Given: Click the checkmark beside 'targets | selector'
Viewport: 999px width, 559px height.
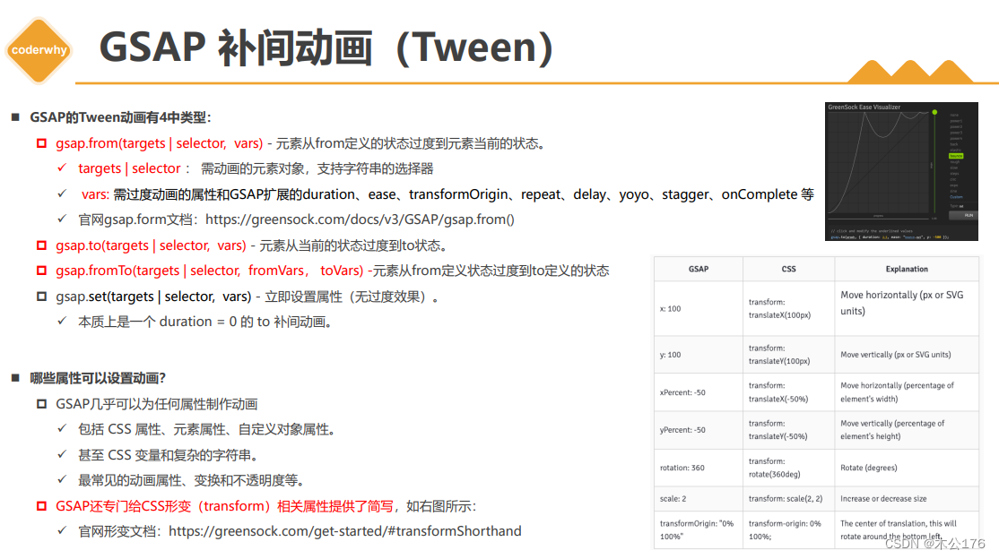Looking at the screenshot, I should [x=62, y=168].
